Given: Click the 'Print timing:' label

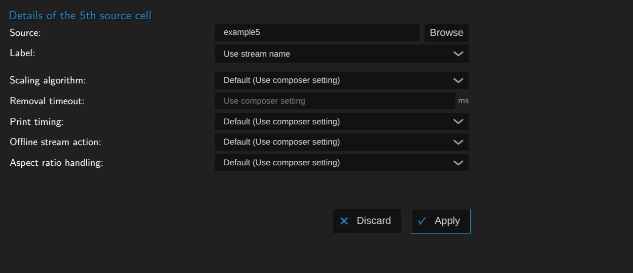Looking at the screenshot, I should click(x=37, y=122).
